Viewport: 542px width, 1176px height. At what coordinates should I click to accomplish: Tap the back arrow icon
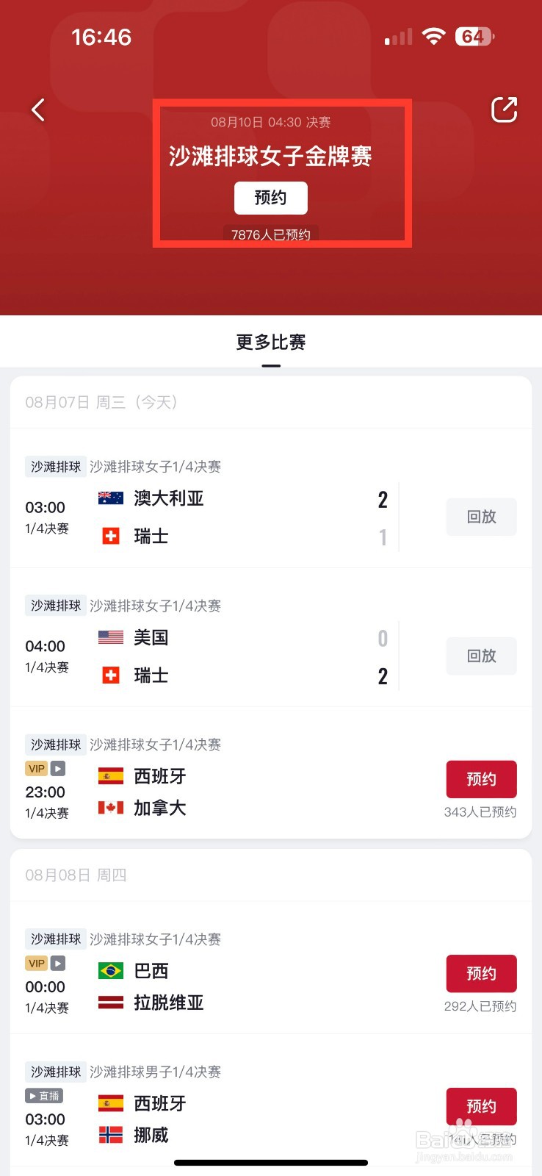coord(38,110)
